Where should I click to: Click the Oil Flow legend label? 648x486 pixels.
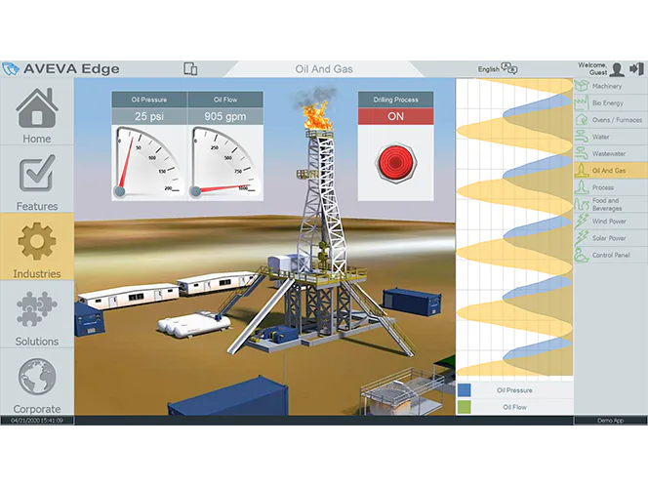click(x=514, y=407)
